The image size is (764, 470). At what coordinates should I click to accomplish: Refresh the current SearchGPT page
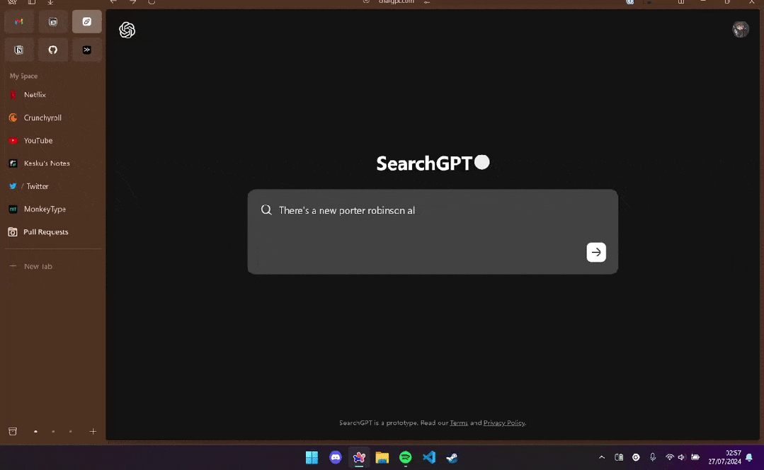[151, 3]
